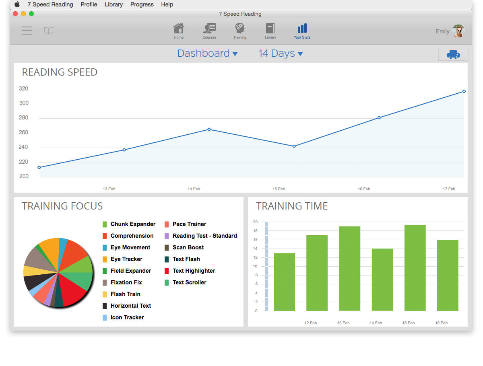Click the Reading Test - Standard swatch
The height and width of the screenshot is (366, 483).
(x=167, y=236)
